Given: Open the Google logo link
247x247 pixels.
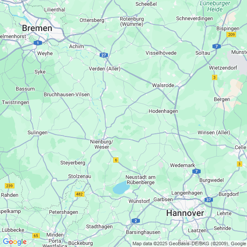Looking at the screenshot, I should [15, 242].
